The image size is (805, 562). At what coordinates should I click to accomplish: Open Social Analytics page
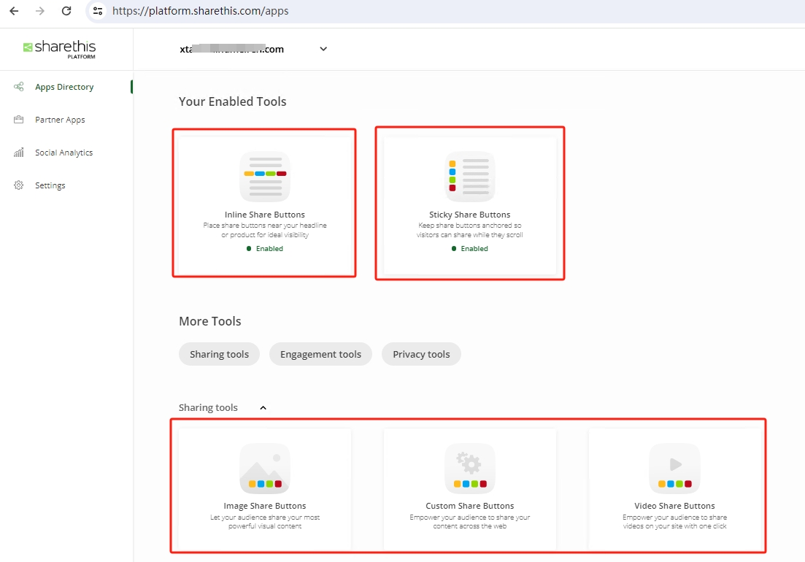[63, 153]
